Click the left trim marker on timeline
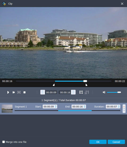 [54, 85]
